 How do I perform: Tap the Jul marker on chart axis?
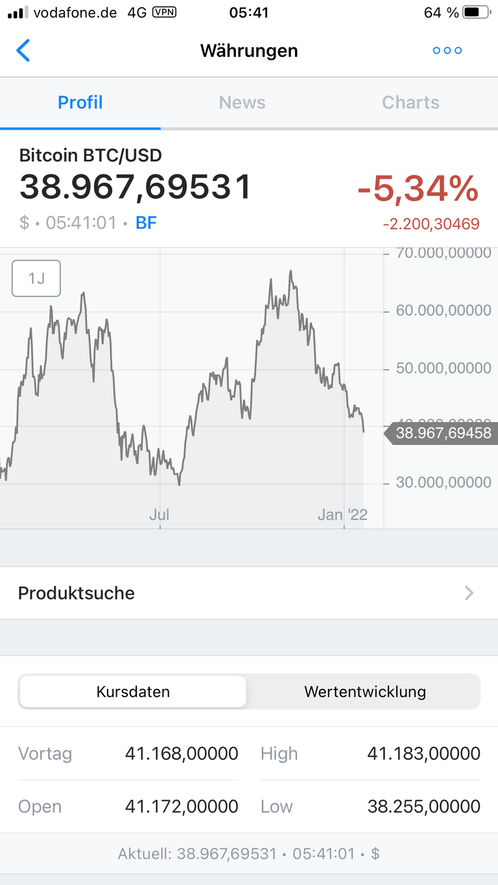coord(159,515)
